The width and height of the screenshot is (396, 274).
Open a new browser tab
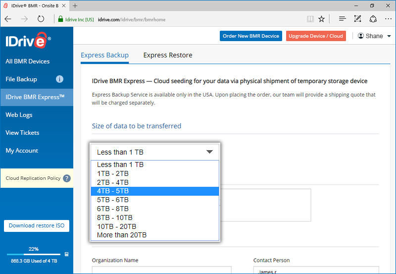pyautogui.click(x=75, y=5)
